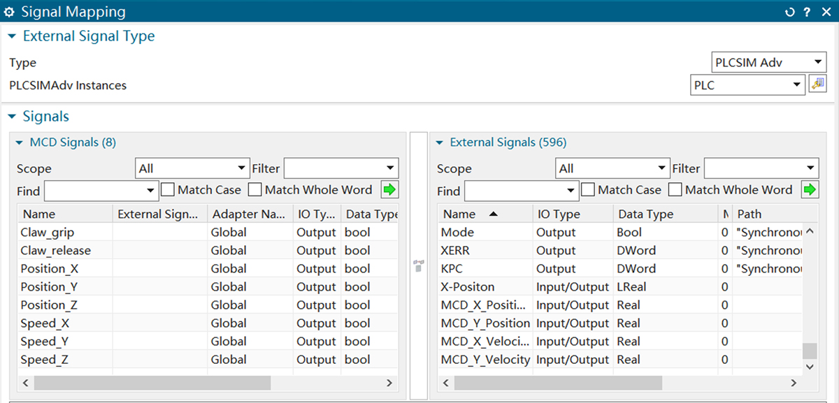
Task: Toggle Match Whole Word for External Signals
Action: [x=675, y=189]
